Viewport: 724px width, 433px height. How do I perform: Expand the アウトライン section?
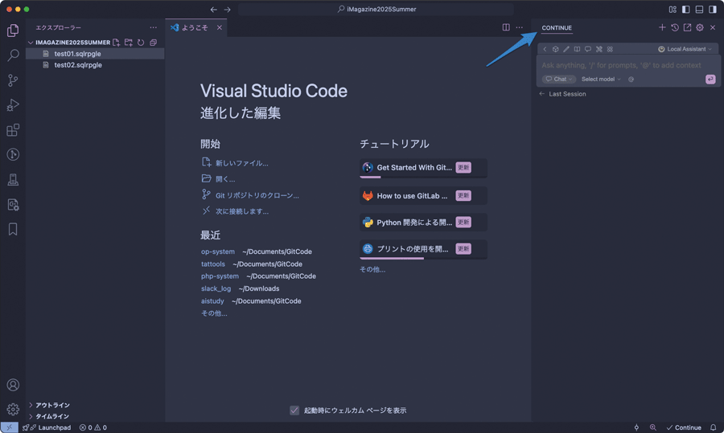click(x=52, y=405)
